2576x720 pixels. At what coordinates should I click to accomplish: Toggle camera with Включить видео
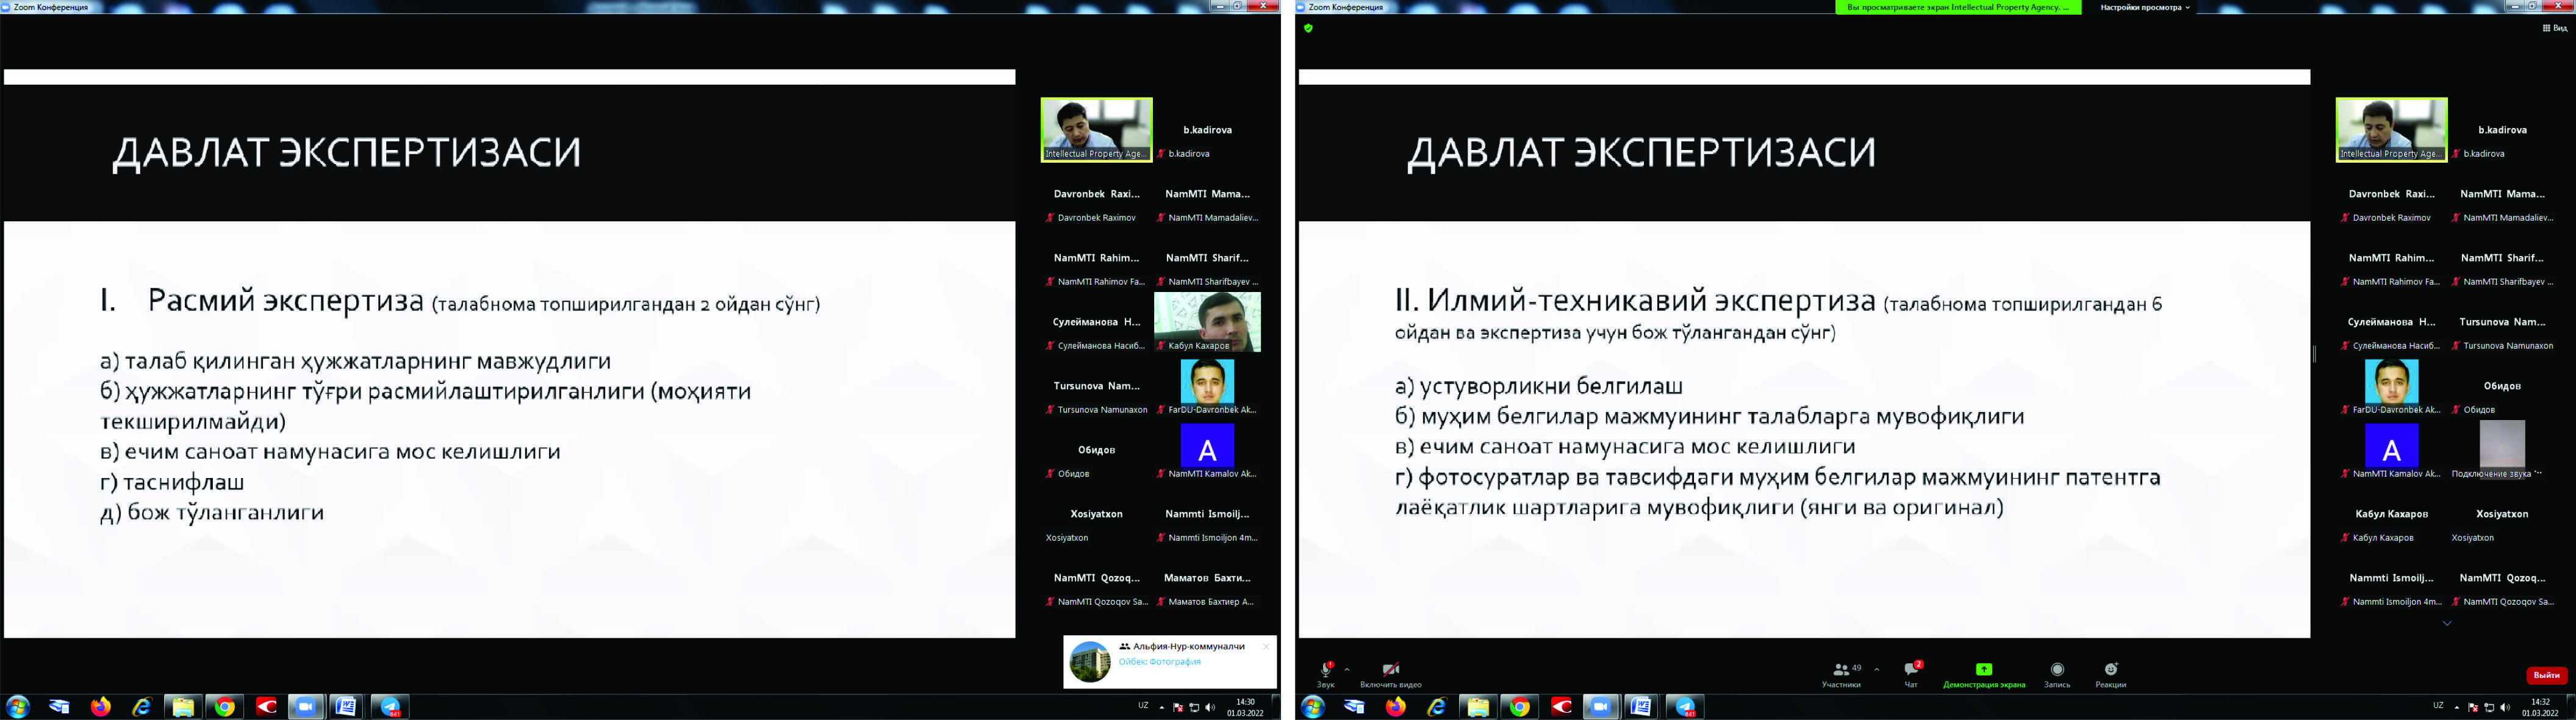click(1390, 670)
